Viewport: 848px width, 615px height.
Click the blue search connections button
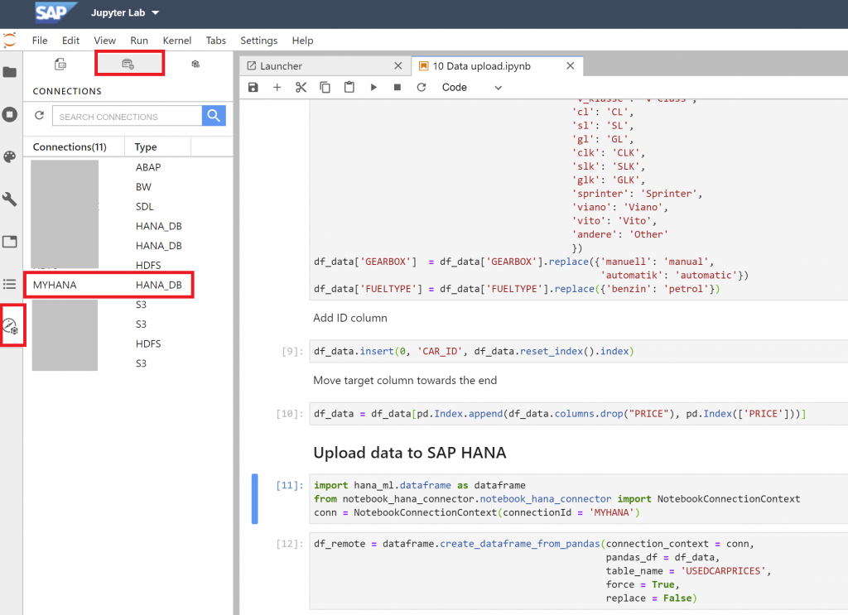(214, 116)
